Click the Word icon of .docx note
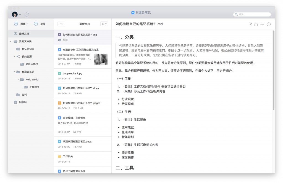 [59, 88]
